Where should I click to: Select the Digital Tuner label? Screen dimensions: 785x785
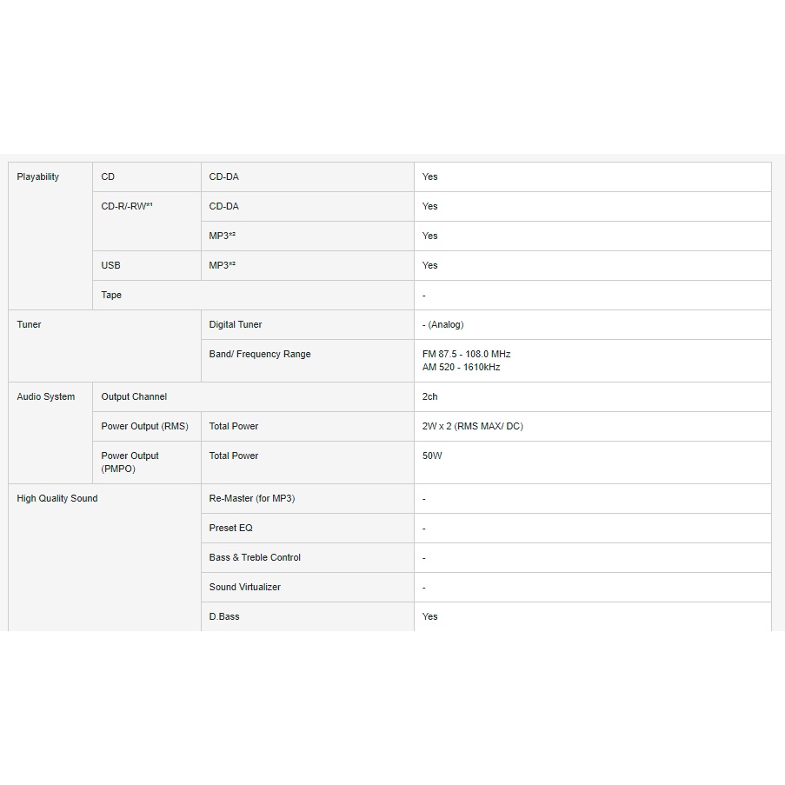tap(236, 325)
